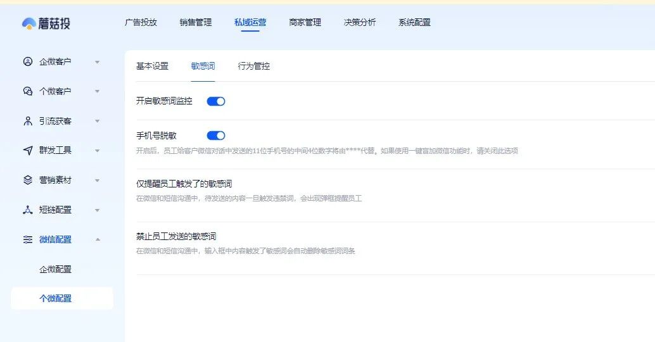The height and width of the screenshot is (342, 655).
Task: Click the 微信配置 sliders icon
Action: point(27,239)
